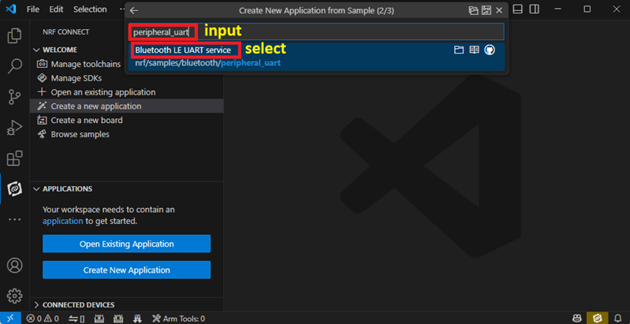The height and width of the screenshot is (324, 630).
Task: Expand the CONNECTED DEVICES section
Action: tap(37, 304)
